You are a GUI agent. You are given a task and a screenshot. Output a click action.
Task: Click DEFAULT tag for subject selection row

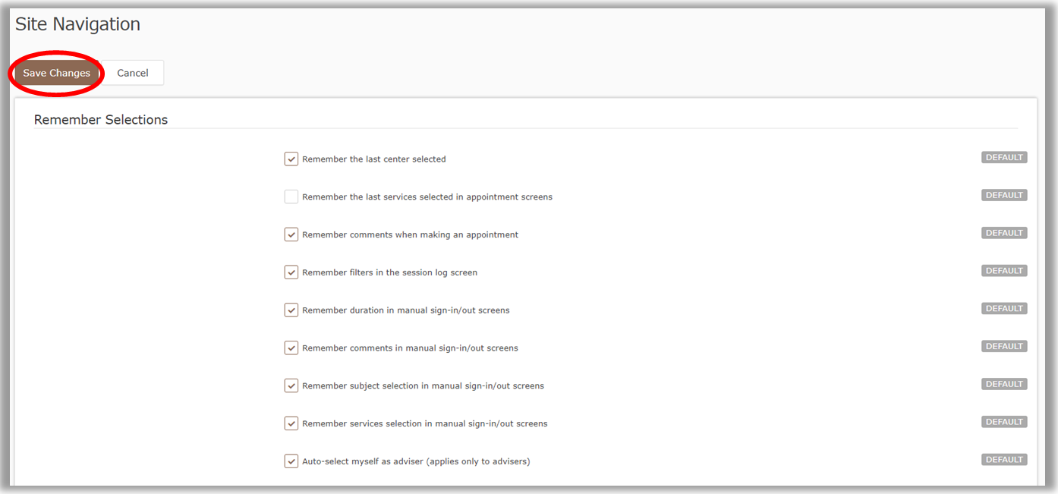1004,384
